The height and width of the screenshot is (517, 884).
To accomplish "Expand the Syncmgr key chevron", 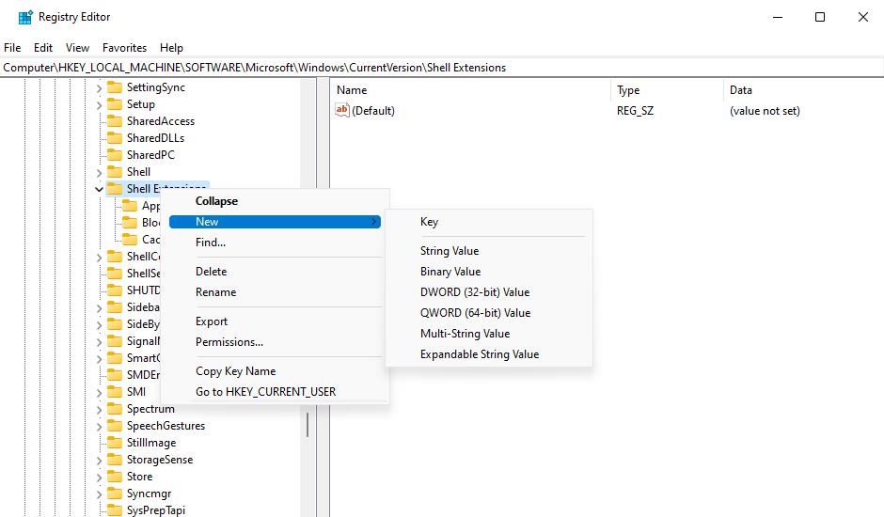I will 100,493.
